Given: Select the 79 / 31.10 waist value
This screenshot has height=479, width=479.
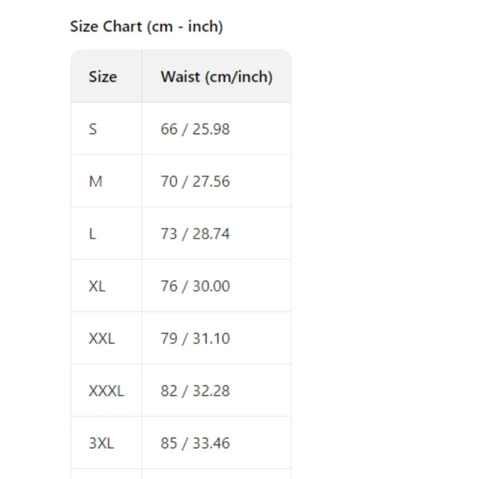Looking at the screenshot, I should [x=195, y=338].
